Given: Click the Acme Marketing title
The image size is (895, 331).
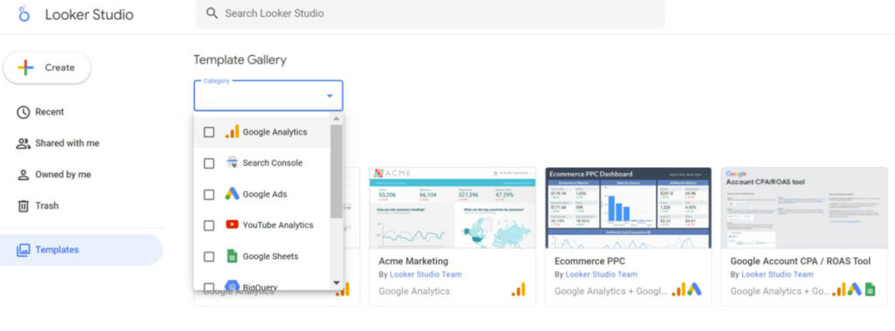Looking at the screenshot, I should click(x=413, y=261).
